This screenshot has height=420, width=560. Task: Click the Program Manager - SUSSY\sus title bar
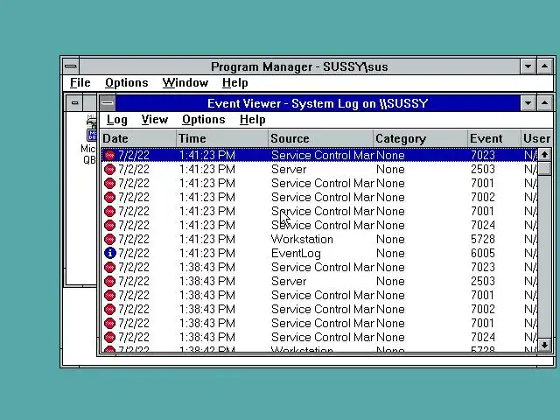point(299,66)
